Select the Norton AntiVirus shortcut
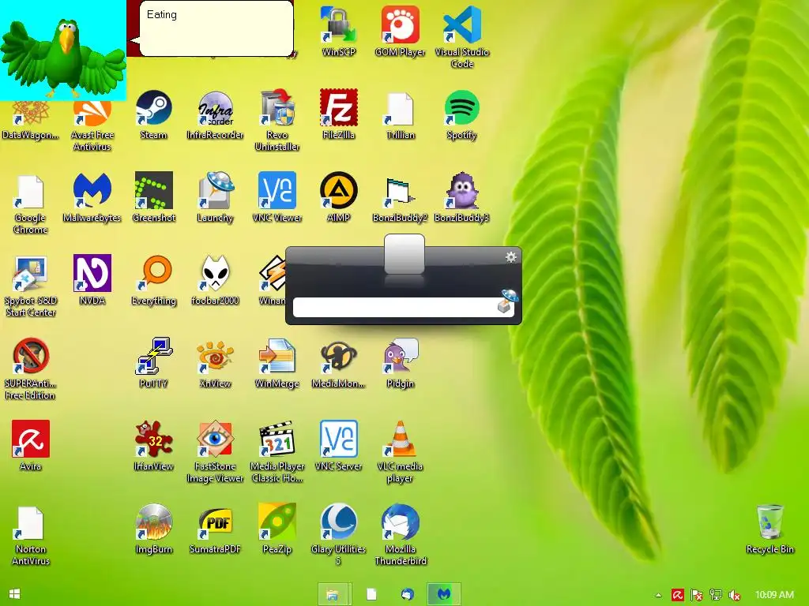The width and height of the screenshot is (809, 606). [31, 535]
